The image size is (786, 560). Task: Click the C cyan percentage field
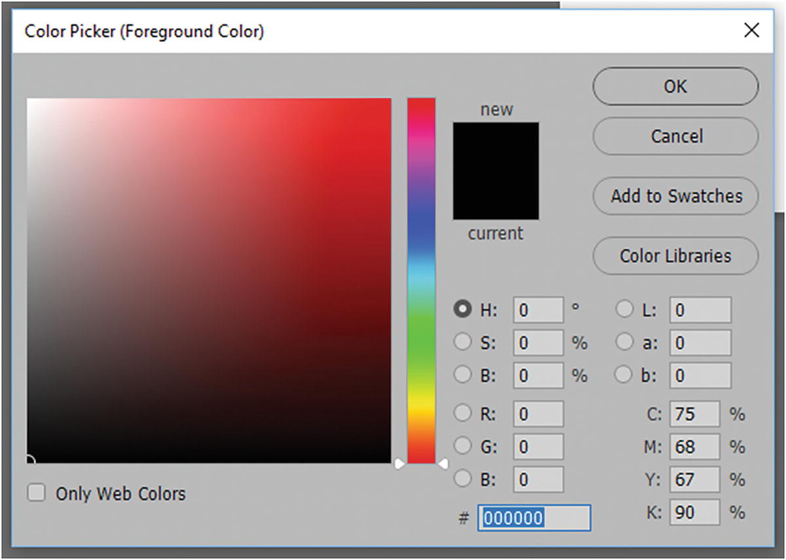tap(694, 414)
